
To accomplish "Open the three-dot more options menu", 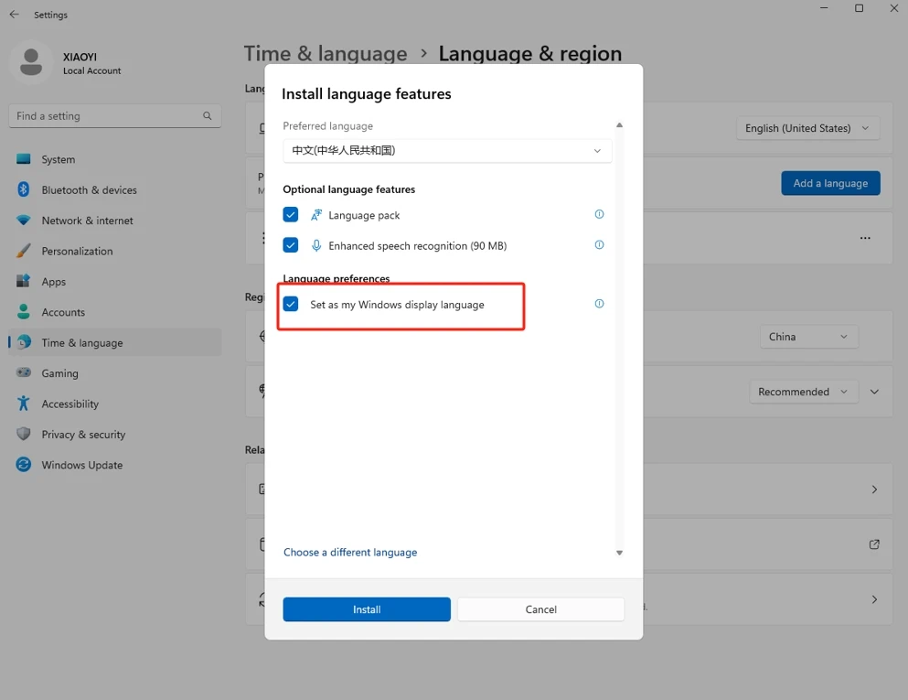I will click(x=865, y=238).
